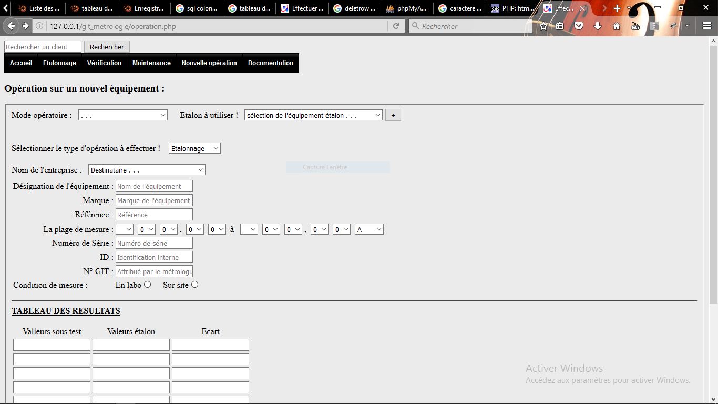Open the sidebars icon next to the star
The image size is (718, 404).
(x=560, y=25)
